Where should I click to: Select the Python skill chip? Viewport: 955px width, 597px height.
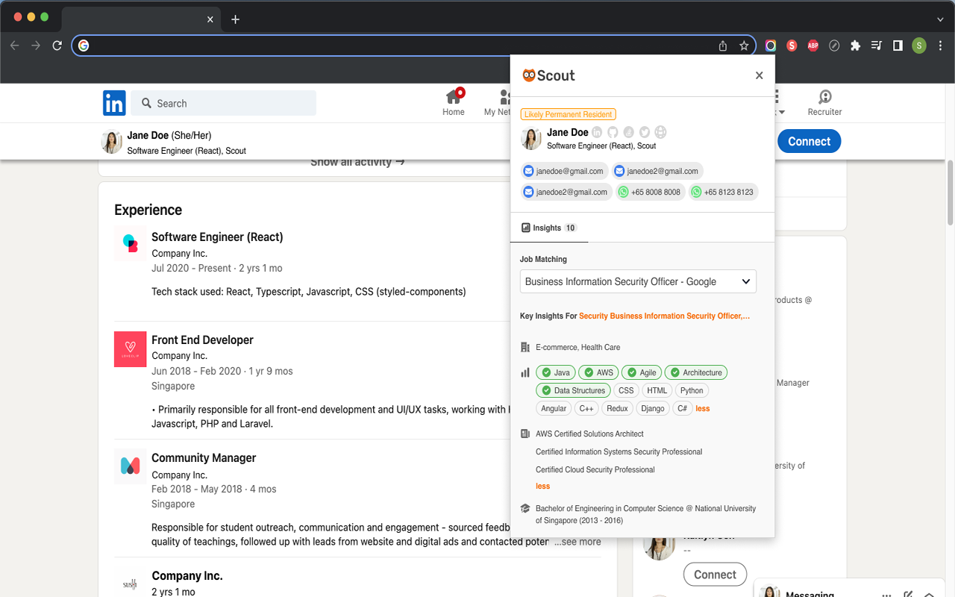[x=692, y=390]
